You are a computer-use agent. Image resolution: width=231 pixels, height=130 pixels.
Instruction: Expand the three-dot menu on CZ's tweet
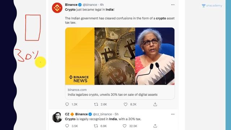pos(173,114)
